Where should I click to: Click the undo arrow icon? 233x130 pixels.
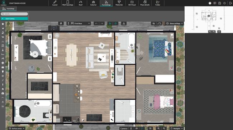coord(96,24)
